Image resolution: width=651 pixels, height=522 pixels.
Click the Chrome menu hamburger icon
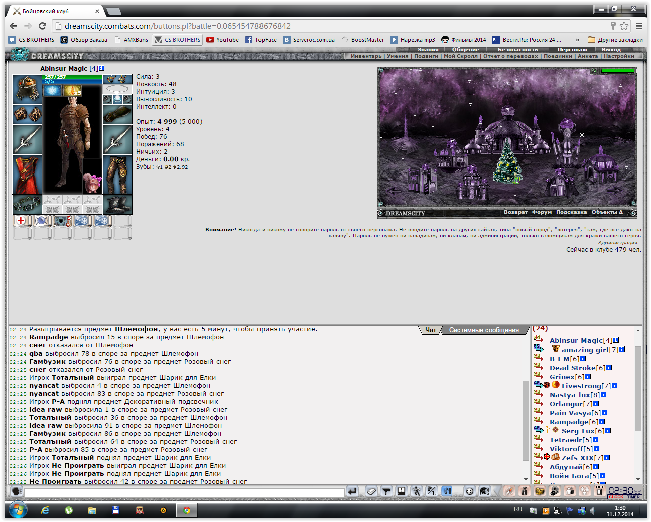point(639,26)
